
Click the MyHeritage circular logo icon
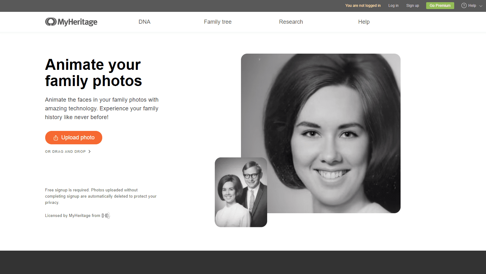pyautogui.click(x=51, y=22)
